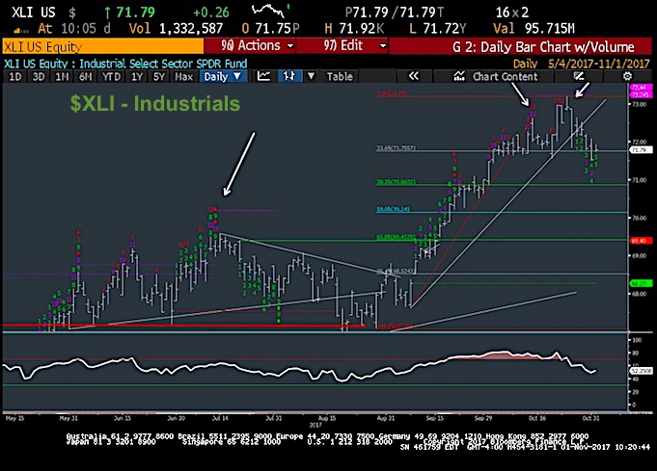Click the orange volume bars icon
This screenshot has height=471, width=657.
22,30
